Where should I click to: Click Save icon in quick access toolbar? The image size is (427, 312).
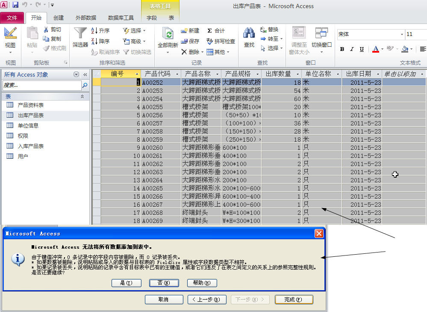click(x=15, y=5)
